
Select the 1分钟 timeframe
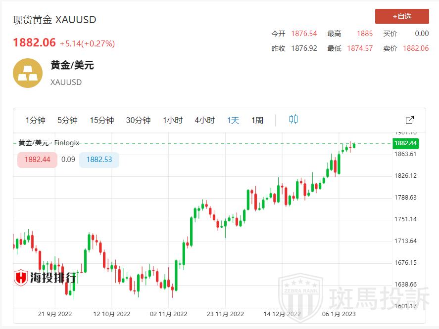point(36,121)
